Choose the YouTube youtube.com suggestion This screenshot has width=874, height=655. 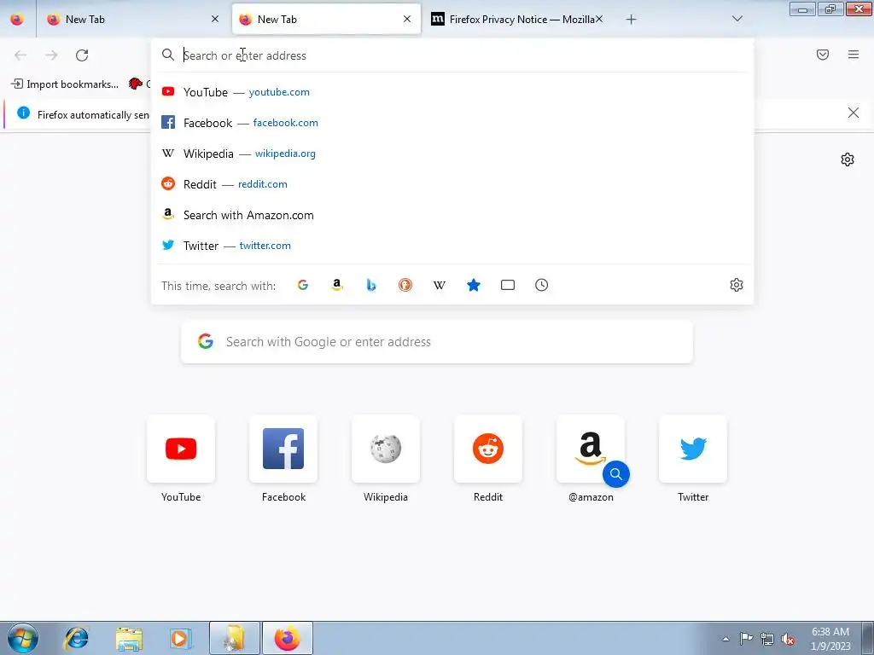point(452,92)
